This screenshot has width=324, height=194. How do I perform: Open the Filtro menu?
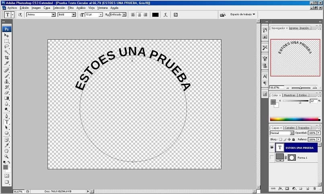(x=71, y=8)
